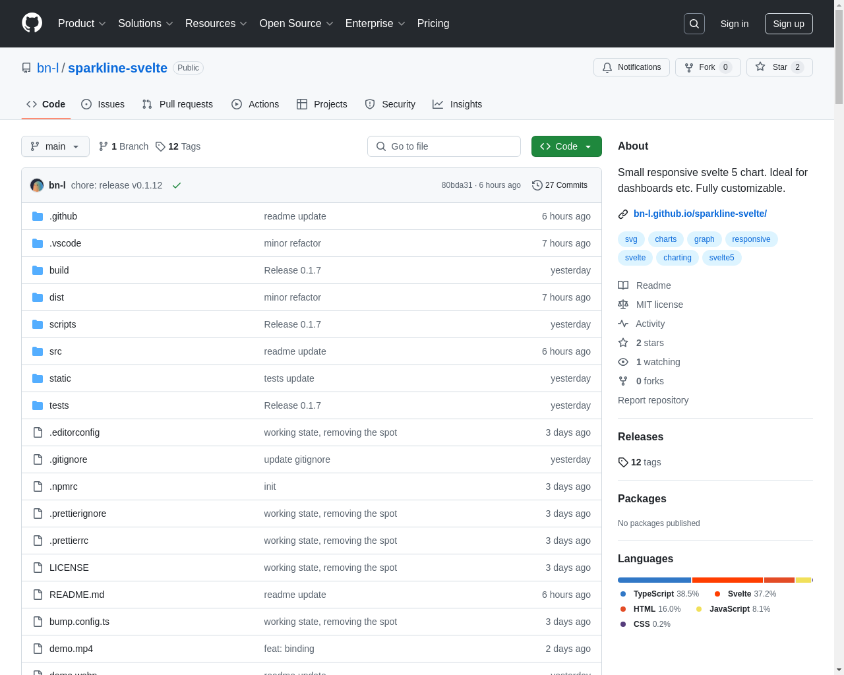Open the 1 Branch link
This screenshot has height=675, width=844.
(x=124, y=146)
